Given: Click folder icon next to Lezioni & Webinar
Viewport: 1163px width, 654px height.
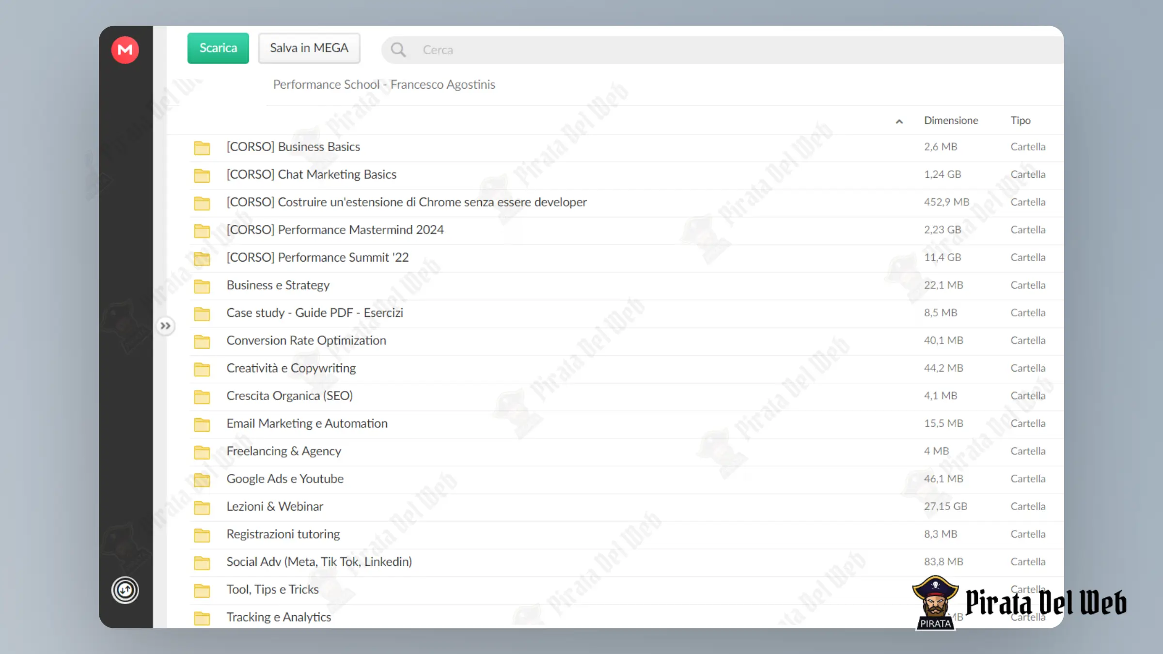Looking at the screenshot, I should click(202, 507).
